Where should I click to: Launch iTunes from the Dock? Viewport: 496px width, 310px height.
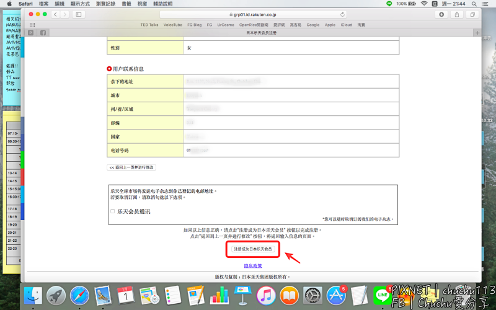266,295
